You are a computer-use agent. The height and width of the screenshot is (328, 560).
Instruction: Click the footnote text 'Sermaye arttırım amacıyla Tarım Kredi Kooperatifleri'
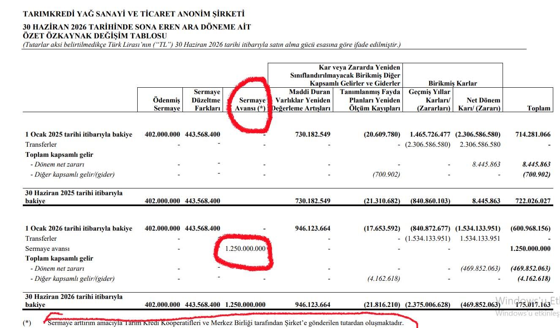point(226,323)
